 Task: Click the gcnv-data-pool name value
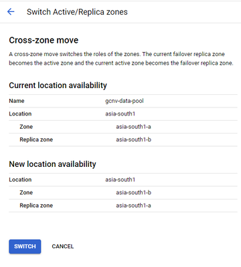click(x=125, y=101)
